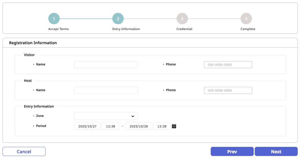The width and height of the screenshot is (301, 159).
Task: Click the Credential step label
Action: 184,29
